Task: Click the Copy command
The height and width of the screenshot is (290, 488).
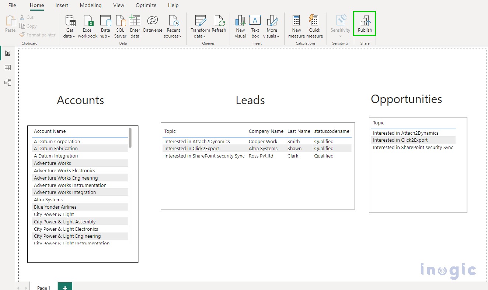Action: (28, 26)
